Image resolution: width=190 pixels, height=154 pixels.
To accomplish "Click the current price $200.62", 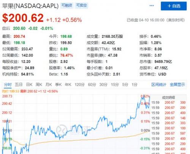I will tap(23, 18).
